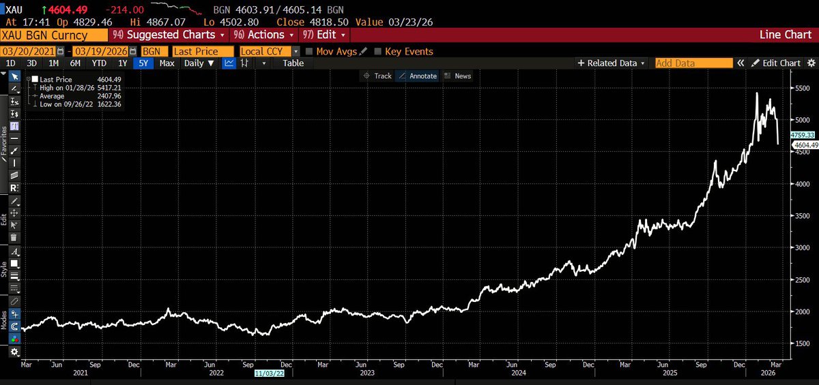Select the text annotation tool
The height and width of the screenshot is (385, 819).
pyautogui.click(x=15, y=126)
